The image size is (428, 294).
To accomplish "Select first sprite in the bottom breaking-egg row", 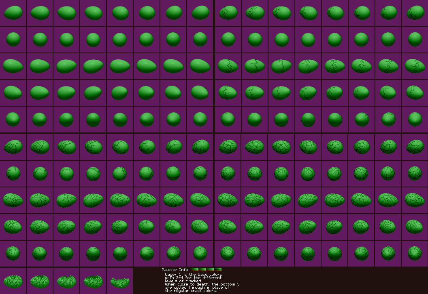I will [x=13, y=281].
